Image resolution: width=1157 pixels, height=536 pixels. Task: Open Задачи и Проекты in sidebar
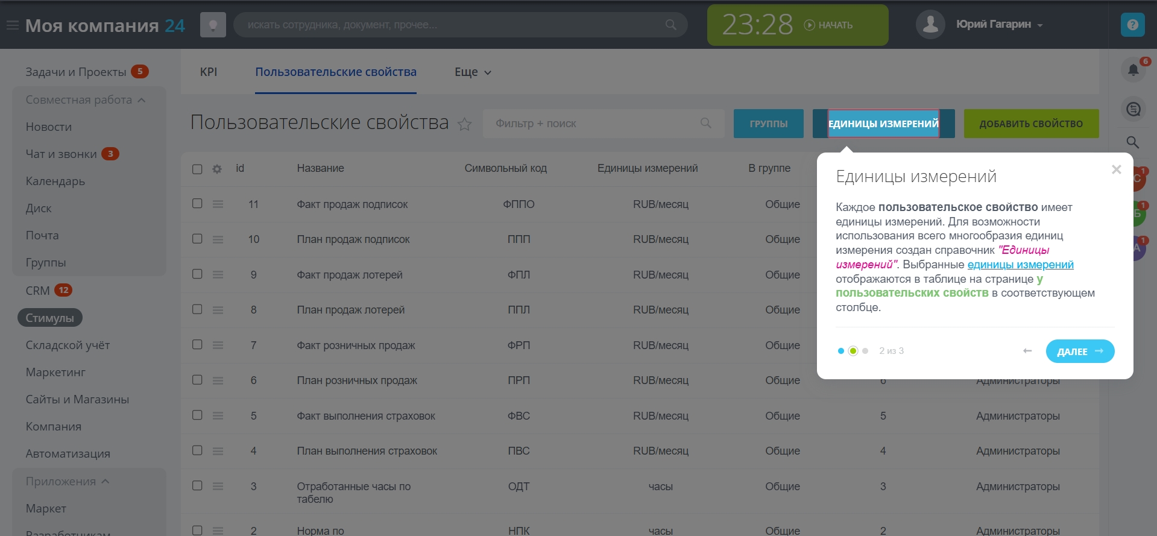point(76,72)
